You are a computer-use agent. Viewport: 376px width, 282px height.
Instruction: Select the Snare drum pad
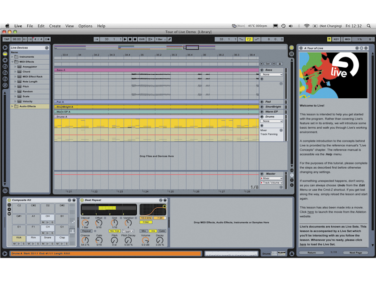pyautogui.click(x=47, y=239)
